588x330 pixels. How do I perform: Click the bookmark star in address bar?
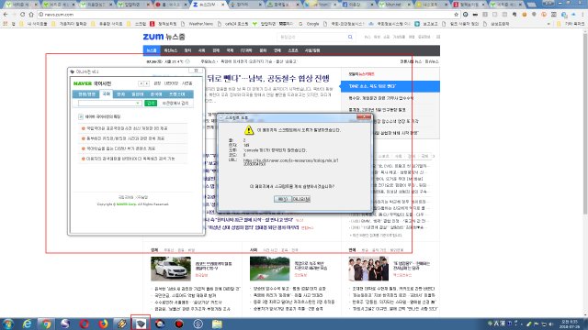pyautogui.click(x=456, y=15)
